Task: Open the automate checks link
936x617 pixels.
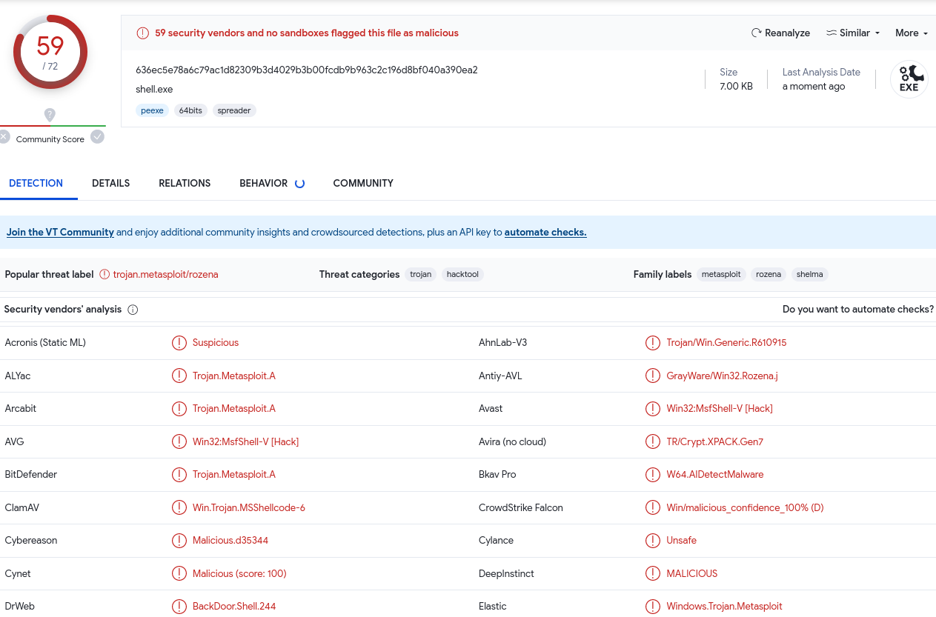Action: [x=545, y=232]
